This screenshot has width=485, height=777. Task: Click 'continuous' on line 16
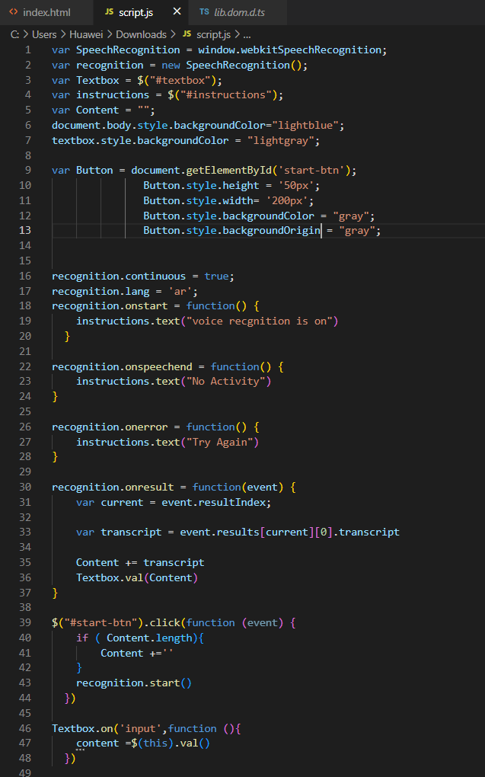coord(155,276)
